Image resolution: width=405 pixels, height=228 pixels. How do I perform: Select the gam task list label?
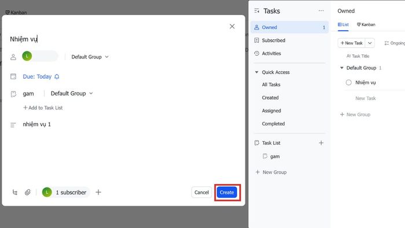coord(28,94)
